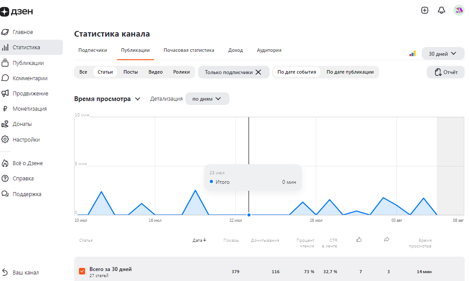Click the Время просмотра column header in table
The height and width of the screenshot is (281, 469).
[x=420, y=243]
